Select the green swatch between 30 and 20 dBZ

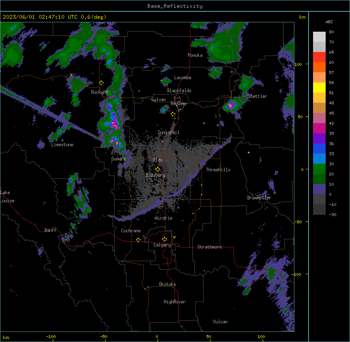319,169
